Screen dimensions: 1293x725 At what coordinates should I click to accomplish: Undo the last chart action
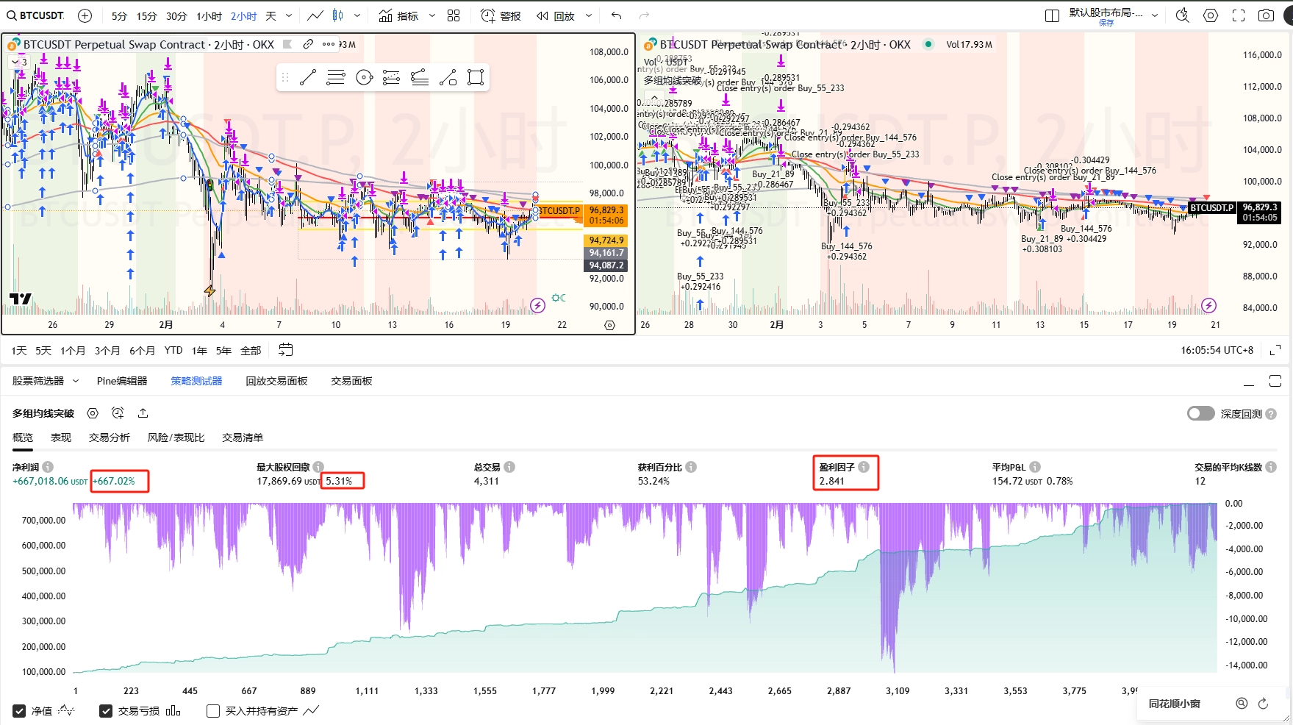click(616, 15)
